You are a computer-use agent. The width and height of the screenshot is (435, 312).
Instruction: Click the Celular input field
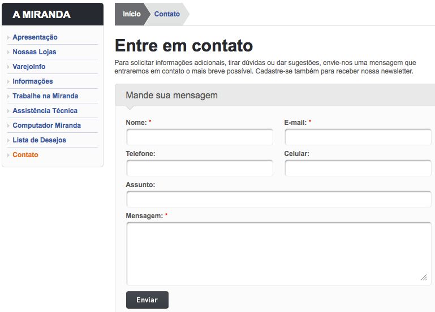(358, 168)
